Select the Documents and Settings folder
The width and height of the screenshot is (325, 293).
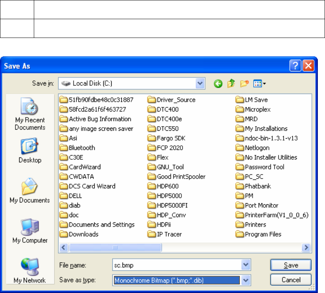(x=101, y=225)
